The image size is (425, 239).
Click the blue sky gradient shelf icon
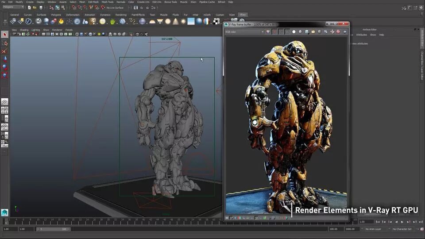(x=191, y=21)
